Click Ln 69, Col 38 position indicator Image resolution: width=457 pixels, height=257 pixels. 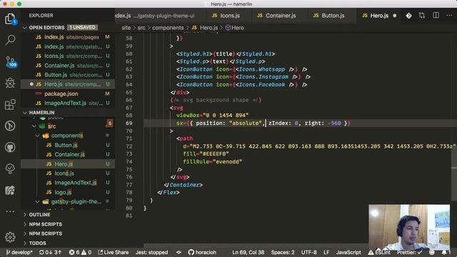(248, 252)
